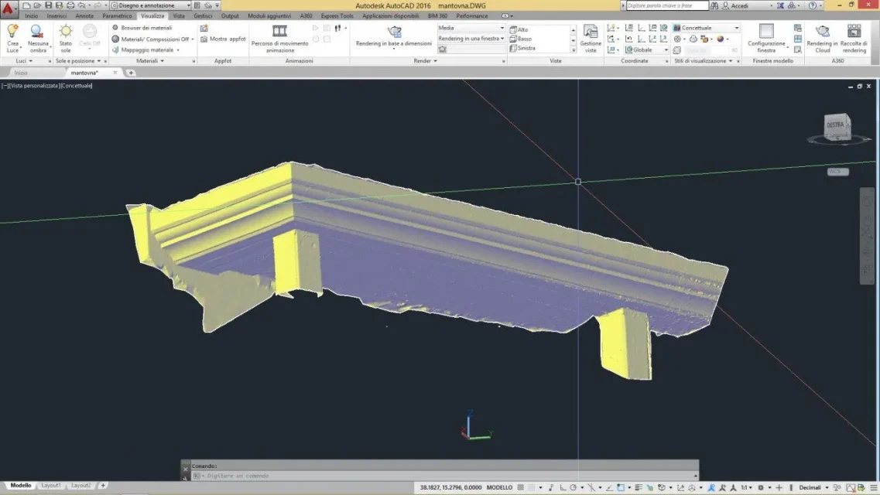
Task: Open Percorso di movimento animazione tool
Action: pos(279,32)
